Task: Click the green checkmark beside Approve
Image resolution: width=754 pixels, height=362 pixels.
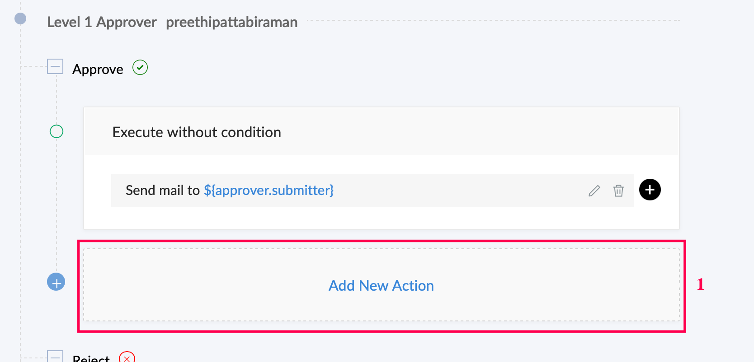Action: point(140,68)
